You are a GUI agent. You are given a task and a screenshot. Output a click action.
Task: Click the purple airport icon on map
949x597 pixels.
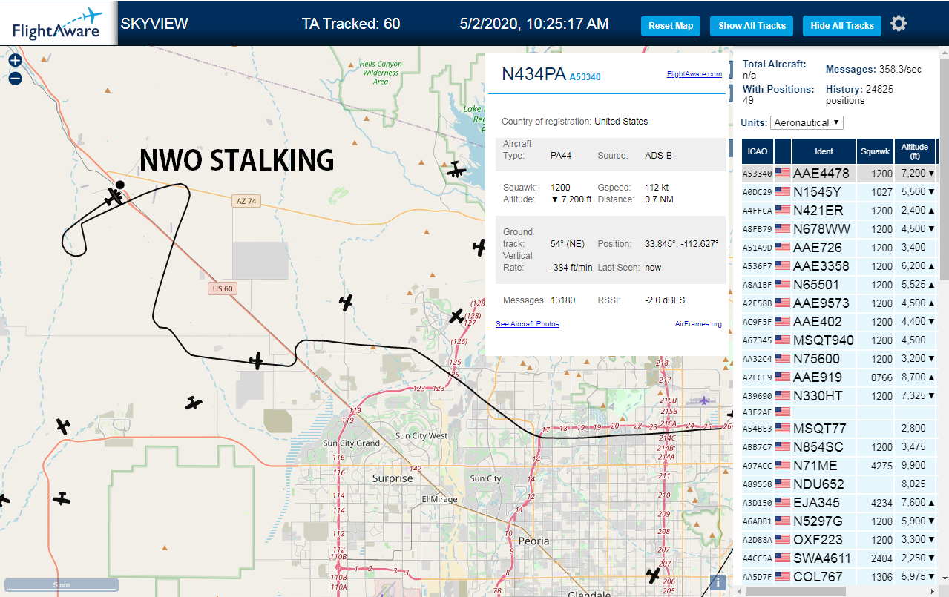pyautogui.click(x=703, y=400)
